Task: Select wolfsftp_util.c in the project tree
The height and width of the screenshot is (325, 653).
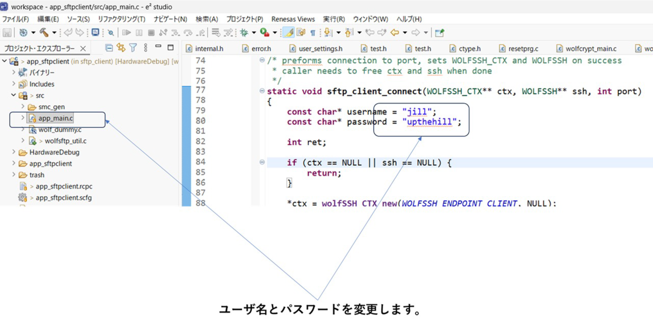Action: coord(65,141)
